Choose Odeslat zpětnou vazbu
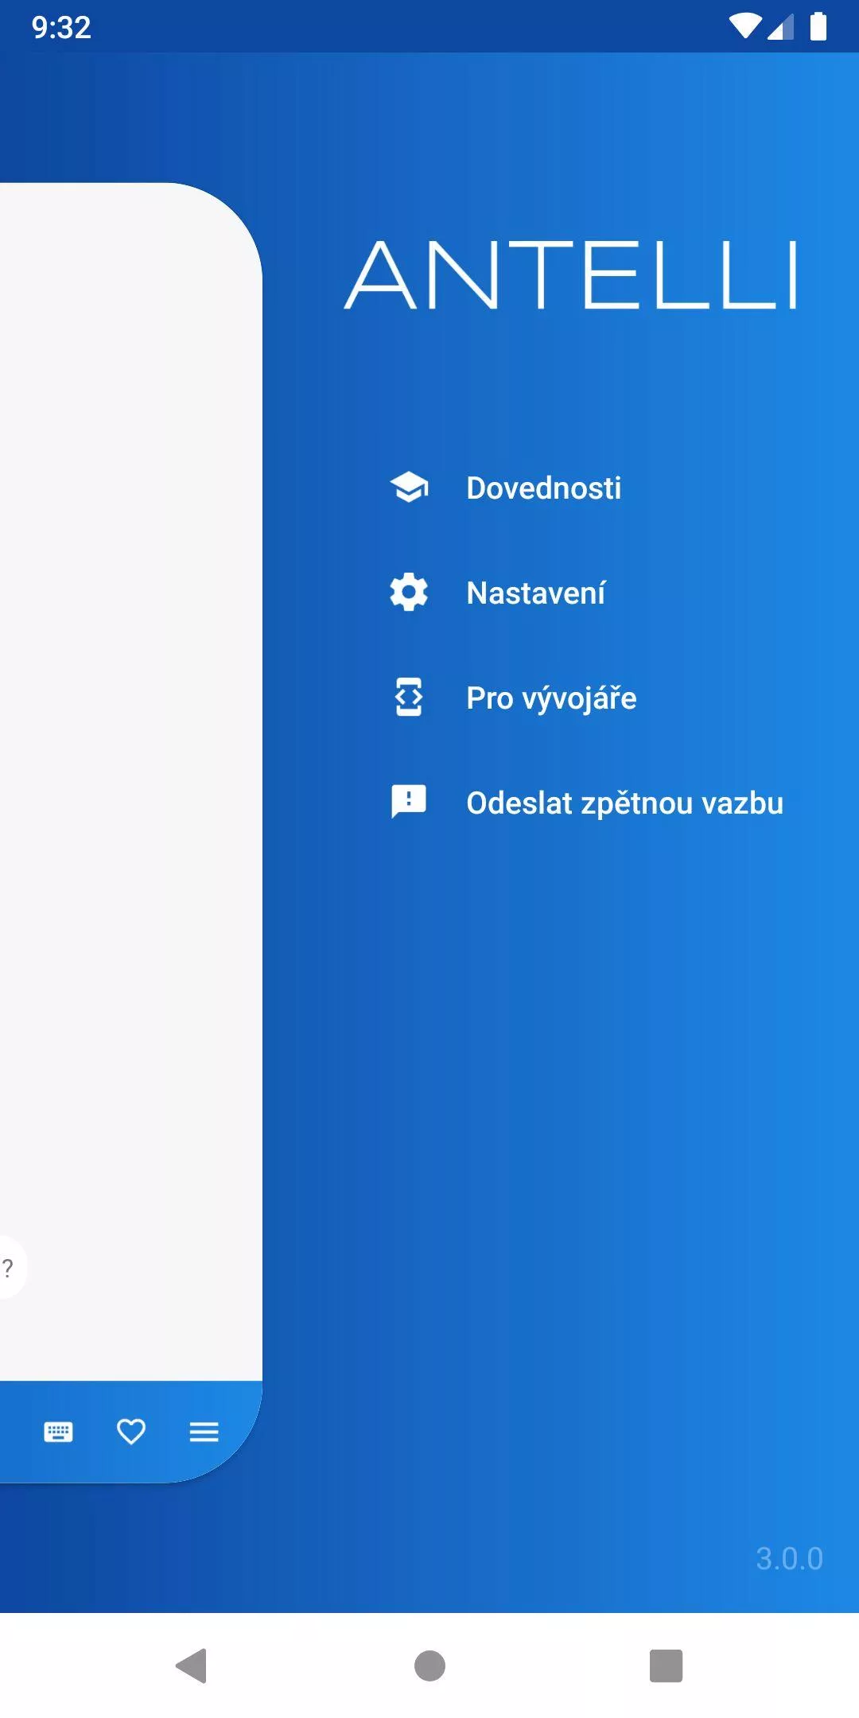This screenshot has width=859, height=1718. click(x=624, y=803)
